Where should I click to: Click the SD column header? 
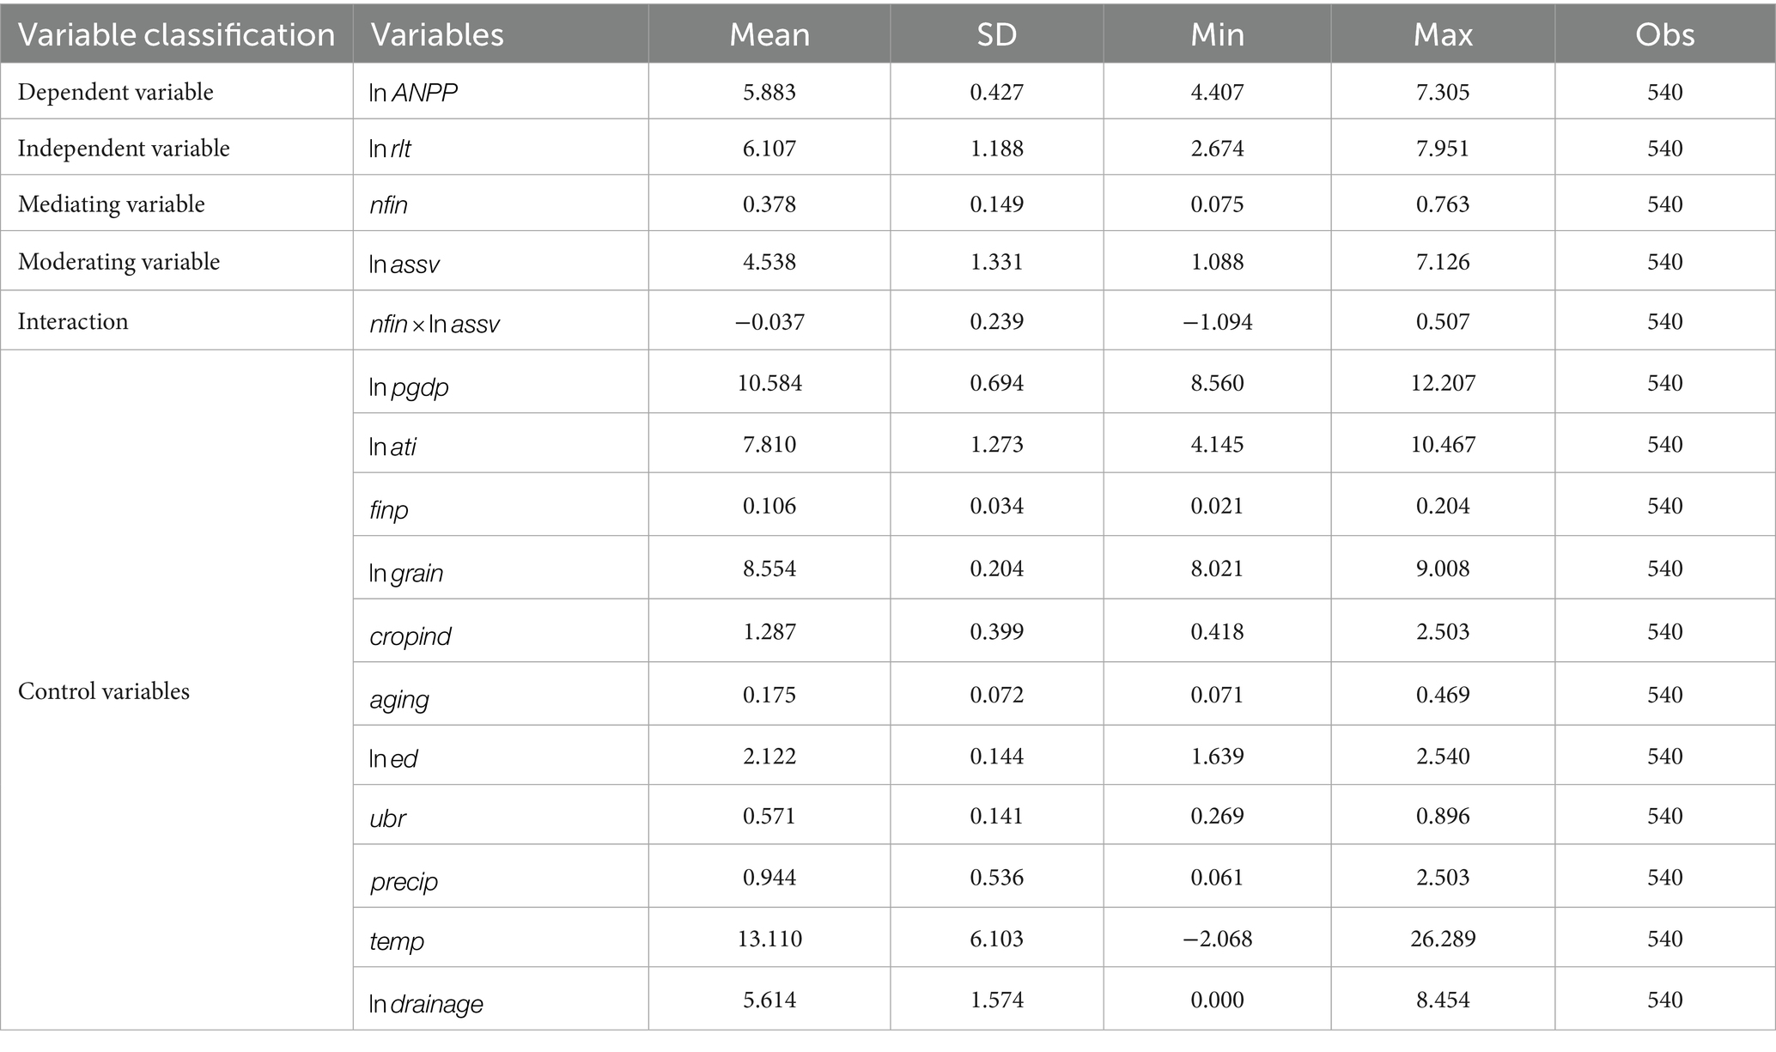(996, 34)
